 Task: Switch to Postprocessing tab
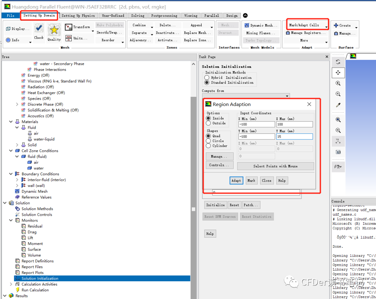coord(164,16)
